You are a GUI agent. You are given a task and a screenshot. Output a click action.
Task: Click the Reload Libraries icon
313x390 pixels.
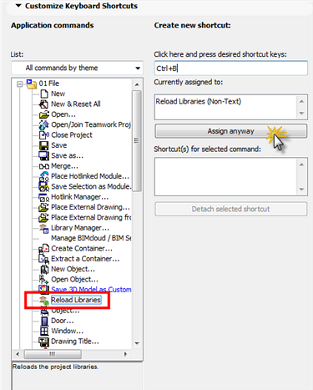pyautogui.click(x=44, y=300)
